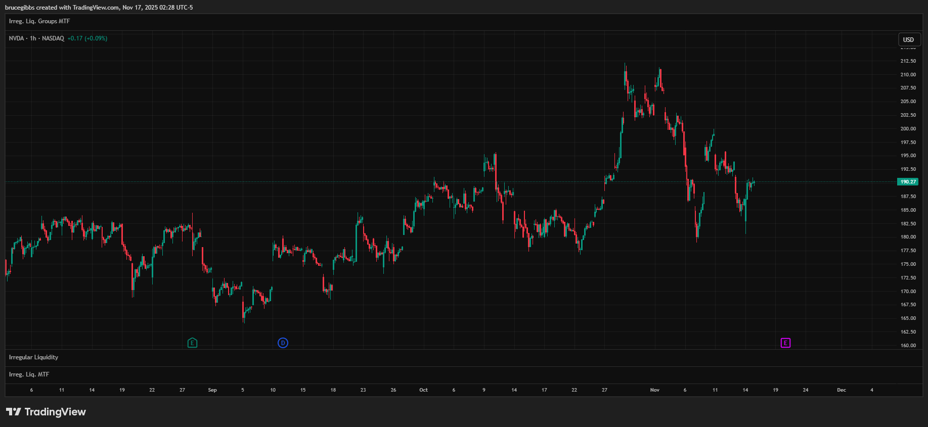Viewport: 928px width, 427px height.
Task: Open the USD currency selector
Action: (x=908, y=40)
